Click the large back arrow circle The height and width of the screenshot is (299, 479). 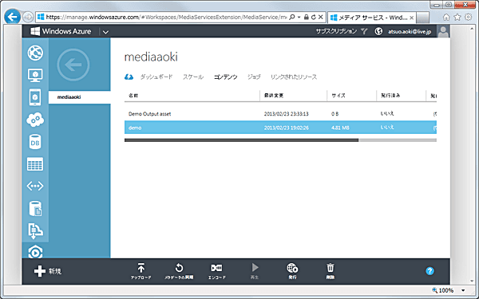tap(73, 65)
